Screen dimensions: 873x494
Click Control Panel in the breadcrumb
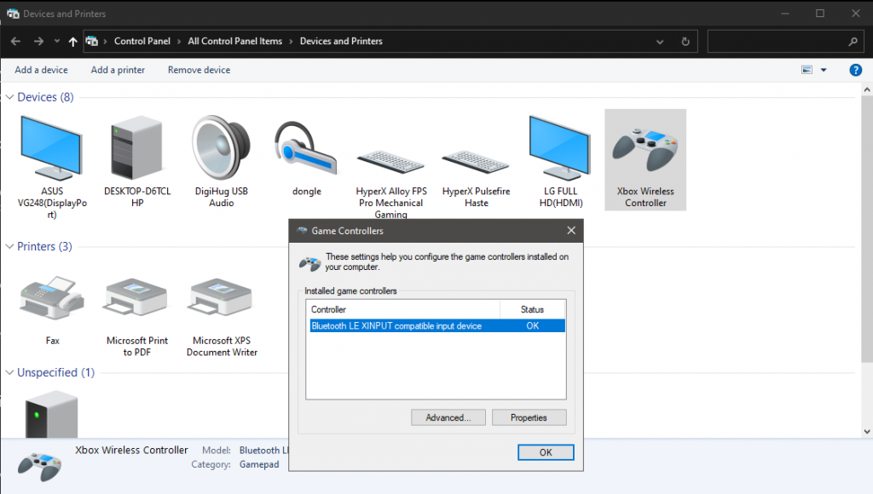coord(142,41)
